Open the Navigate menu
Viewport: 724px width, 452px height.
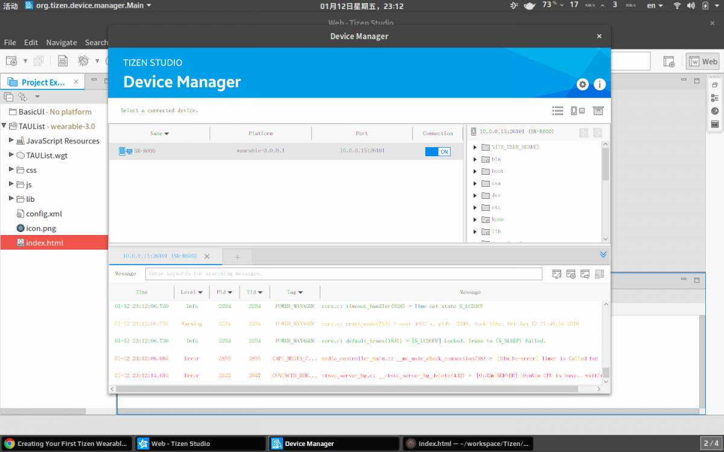pos(62,43)
